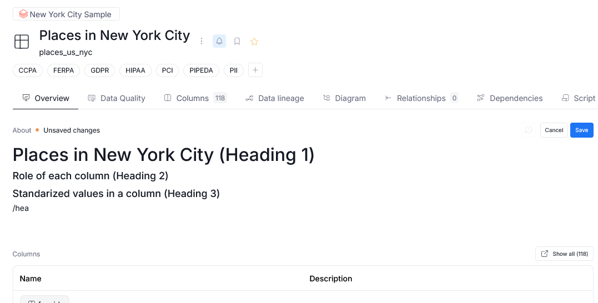The width and height of the screenshot is (598, 303).
Task: Select the PII tag
Action: click(234, 70)
